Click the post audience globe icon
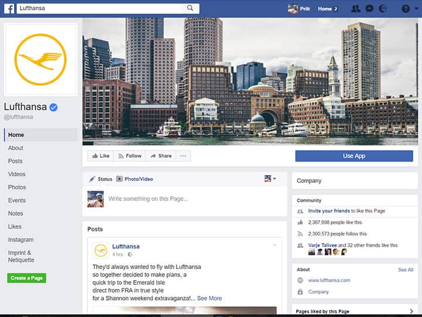This screenshot has width=422, height=317. pyautogui.click(x=130, y=254)
